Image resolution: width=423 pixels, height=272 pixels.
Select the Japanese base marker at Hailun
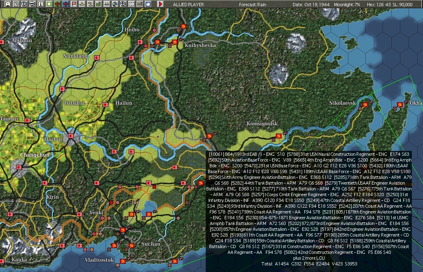106,105
